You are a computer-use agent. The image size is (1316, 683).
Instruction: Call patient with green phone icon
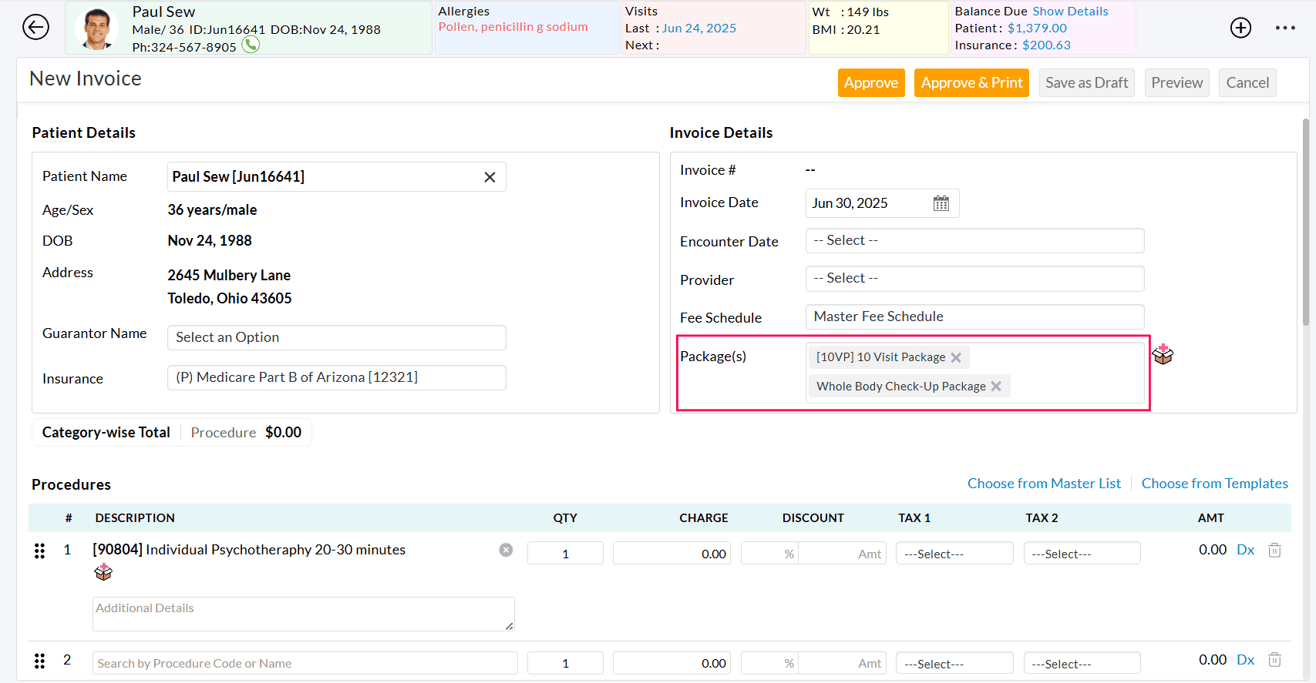[251, 45]
